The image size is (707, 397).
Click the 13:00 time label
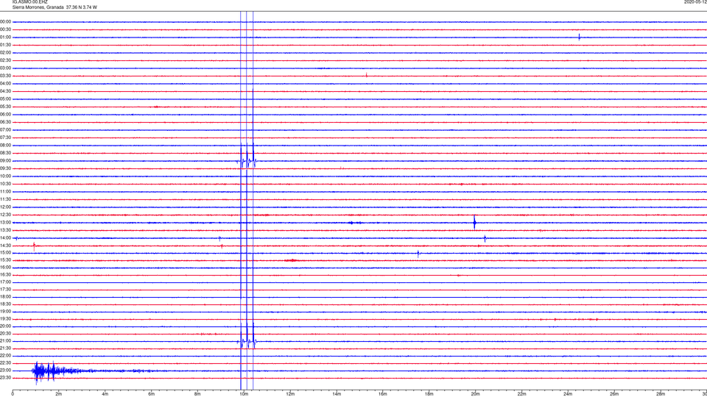(5, 222)
